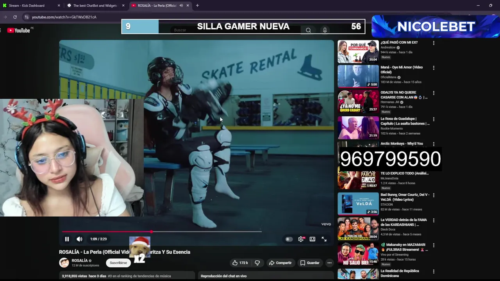Open ¿QUÉ PASÓ CON MI EX? thumbnail
The width and height of the screenshot is (500, 281).
click(358, 51)
